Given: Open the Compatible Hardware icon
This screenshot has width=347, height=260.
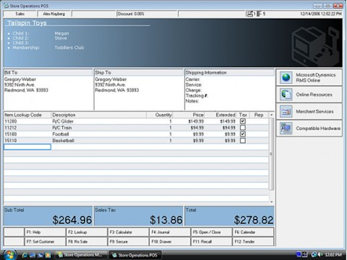Looking at the screenshot, I should 286,128.
